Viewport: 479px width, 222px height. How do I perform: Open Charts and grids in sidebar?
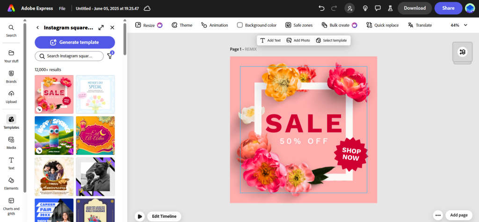[11, 206]
